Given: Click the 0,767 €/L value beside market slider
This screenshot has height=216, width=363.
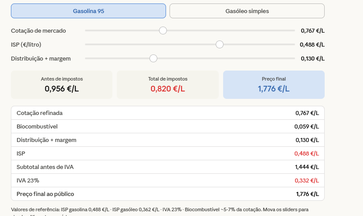Looking at the screenshot, I should pyautogui.click(x=312, y=31).
